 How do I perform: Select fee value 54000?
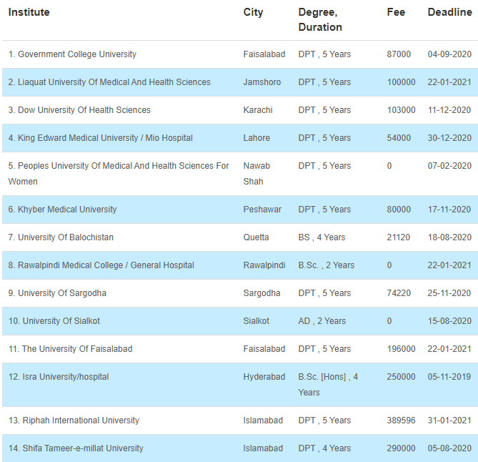click(399, 138)
